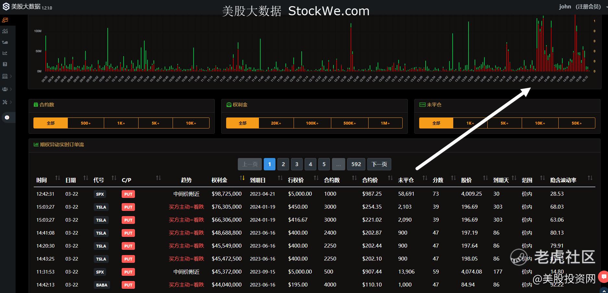Choose 全部 in the 权利金 filter
This screenshot has width=608, height=293.
point(243,123)
